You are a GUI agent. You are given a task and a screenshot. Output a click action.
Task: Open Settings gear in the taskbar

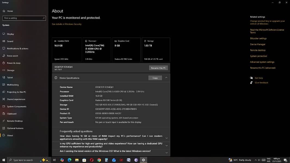pyautogui.click(x=143, y=160)
